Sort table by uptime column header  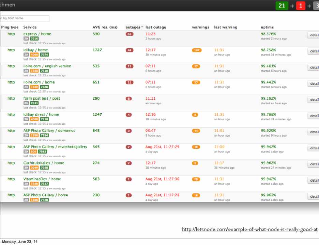tap(267, 27)
